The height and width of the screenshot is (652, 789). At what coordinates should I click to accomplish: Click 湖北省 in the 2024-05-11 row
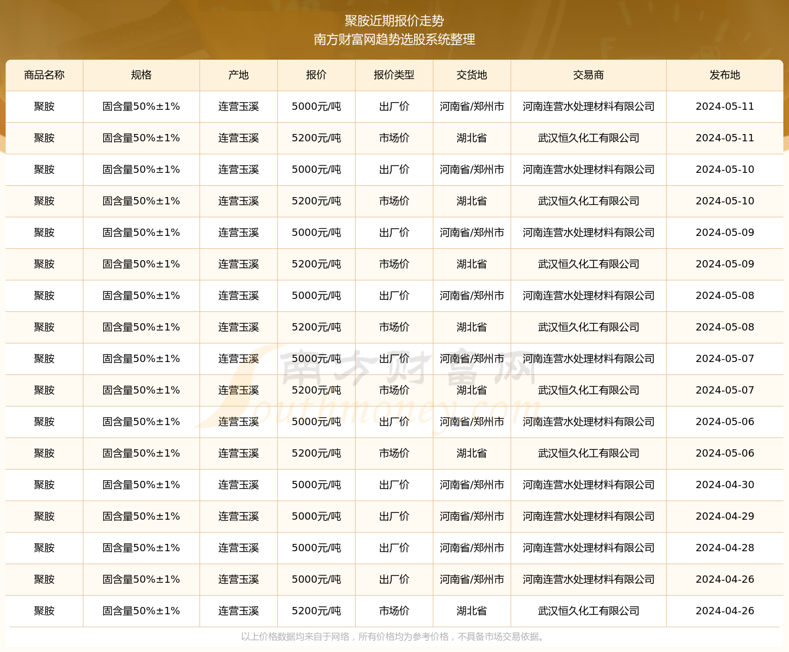point(472,138)
